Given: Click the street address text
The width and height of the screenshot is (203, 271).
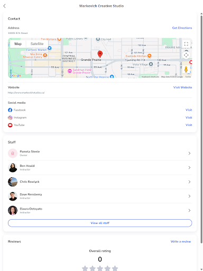Looking at the screenshot, I should pos(18,33).
